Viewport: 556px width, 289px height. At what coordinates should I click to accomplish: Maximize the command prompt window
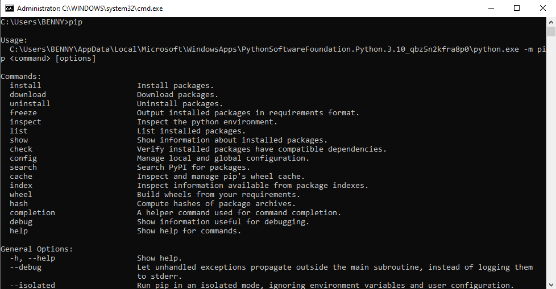click(x=517, y=9)
